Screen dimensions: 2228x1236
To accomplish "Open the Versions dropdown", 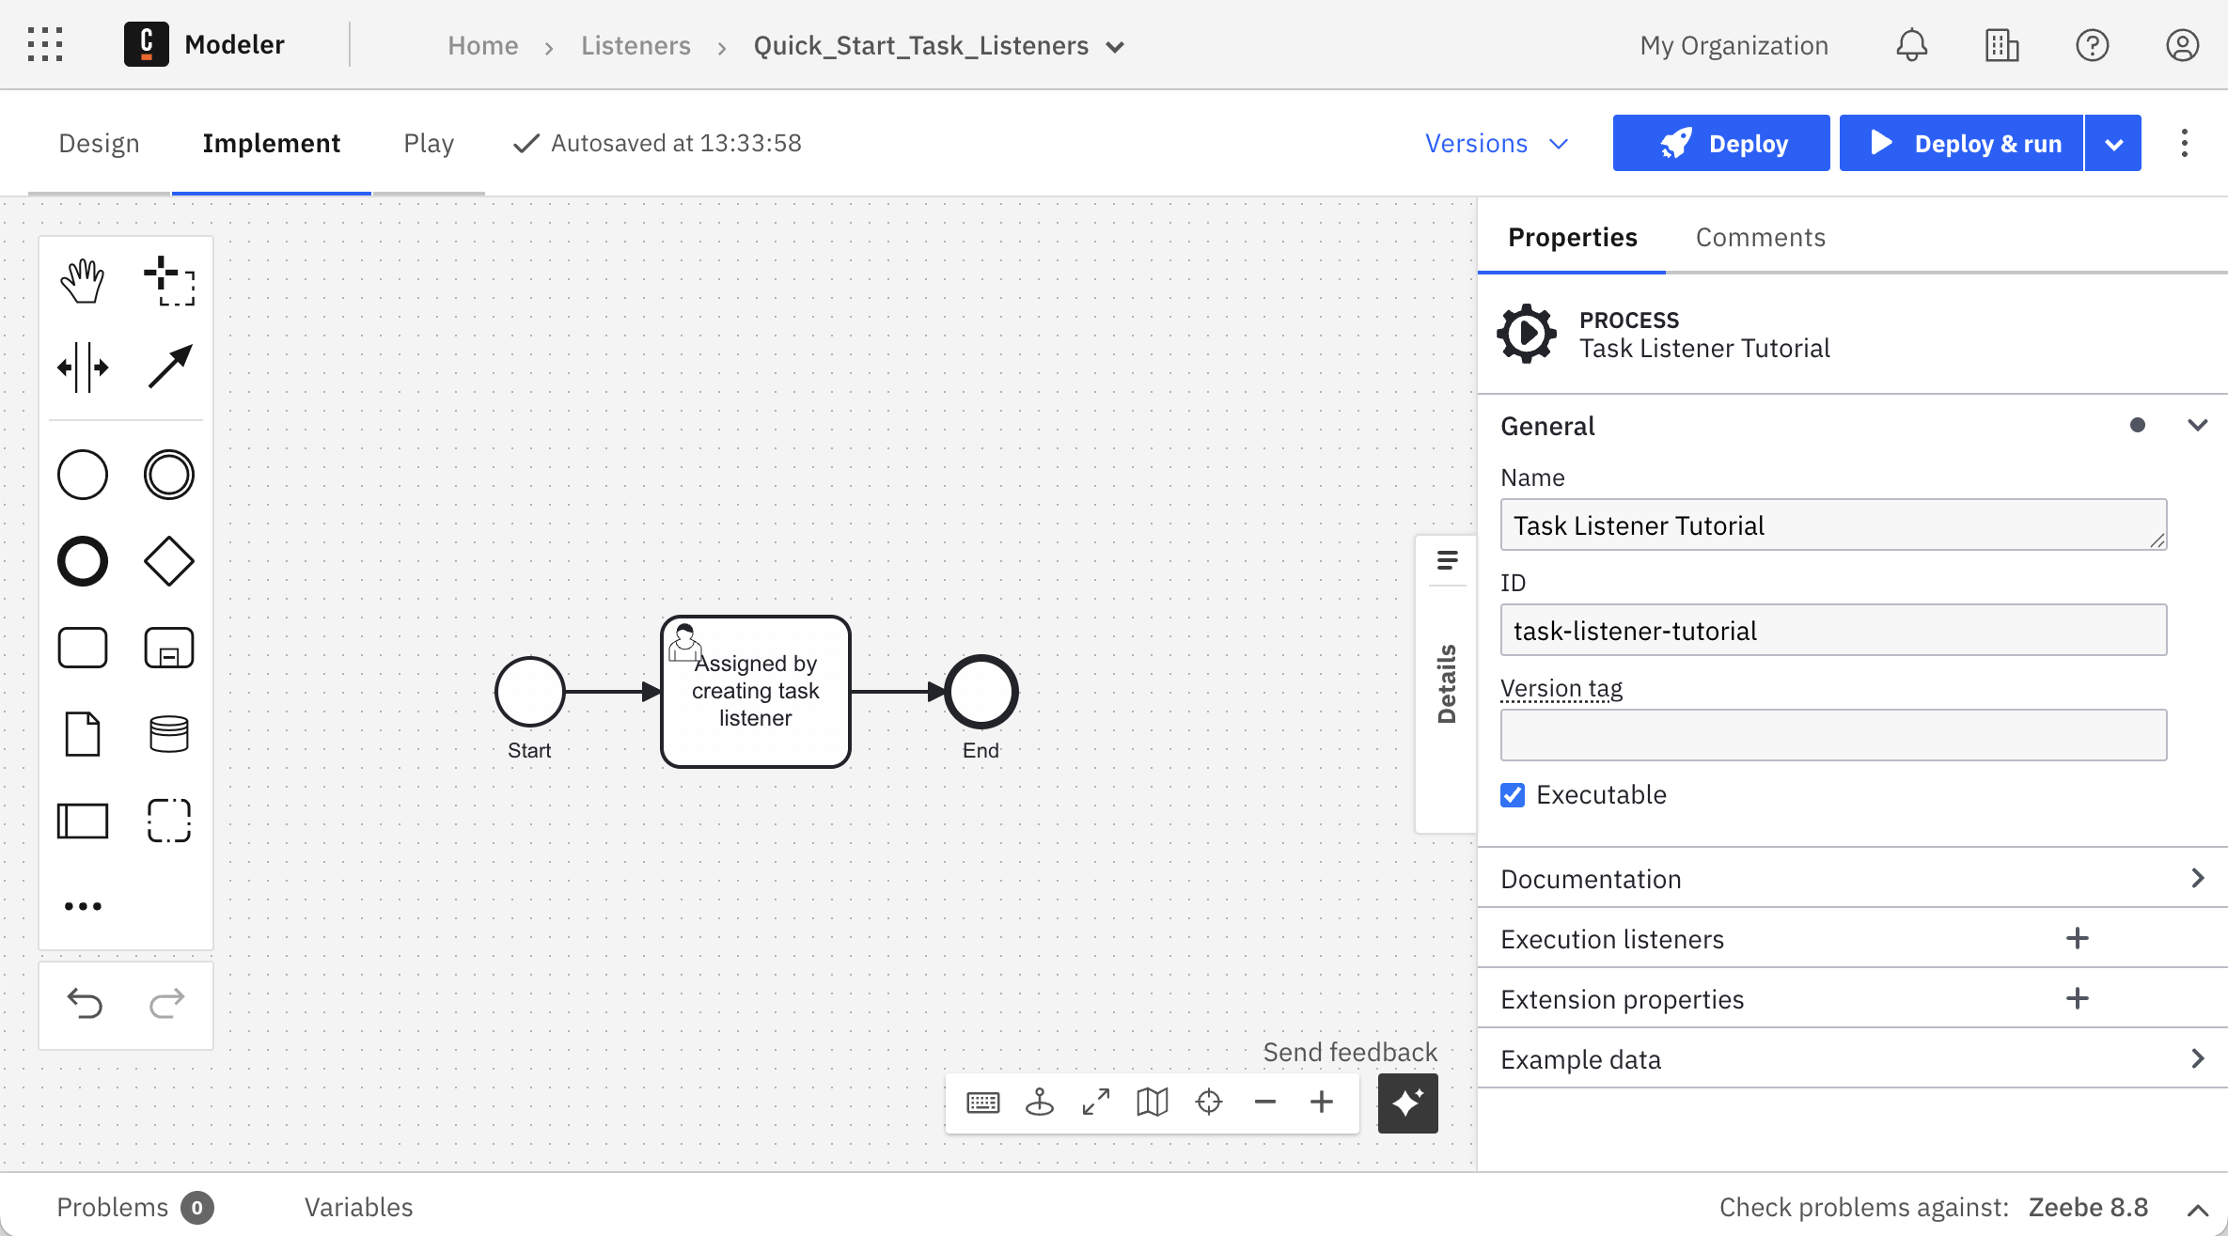I will [1497, 143].
